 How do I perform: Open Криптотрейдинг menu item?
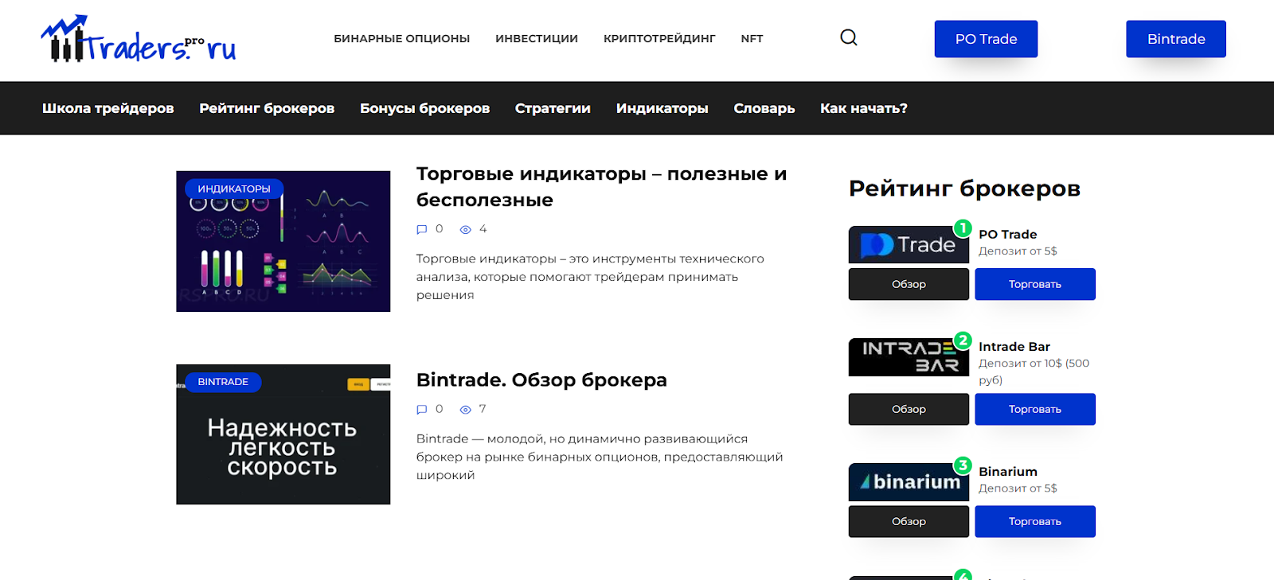pyautogui.click(x=659, y=38)
